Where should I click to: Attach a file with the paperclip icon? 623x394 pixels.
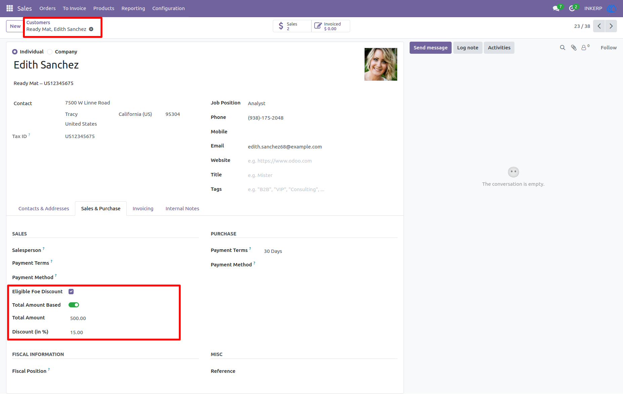point(574,48)
